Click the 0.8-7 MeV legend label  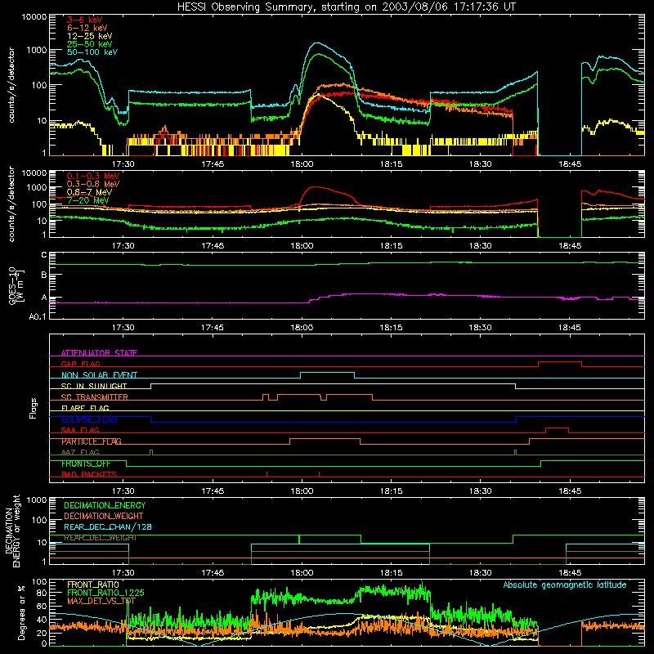click(x=89, y=192)
